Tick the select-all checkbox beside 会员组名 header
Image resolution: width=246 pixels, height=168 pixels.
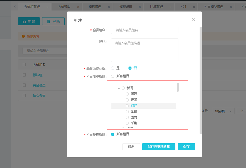[x=24, y=64]
